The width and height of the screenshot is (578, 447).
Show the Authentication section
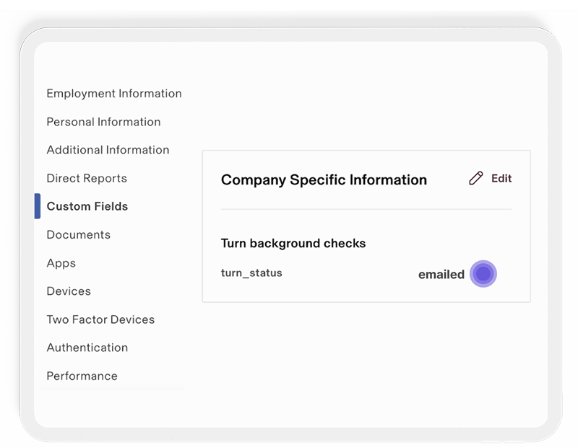(87, 348)
